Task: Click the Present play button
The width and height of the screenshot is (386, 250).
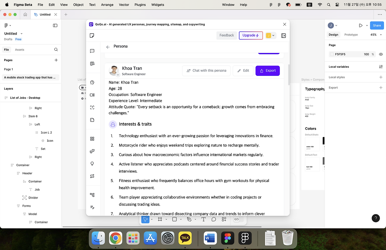Action: 361,26
